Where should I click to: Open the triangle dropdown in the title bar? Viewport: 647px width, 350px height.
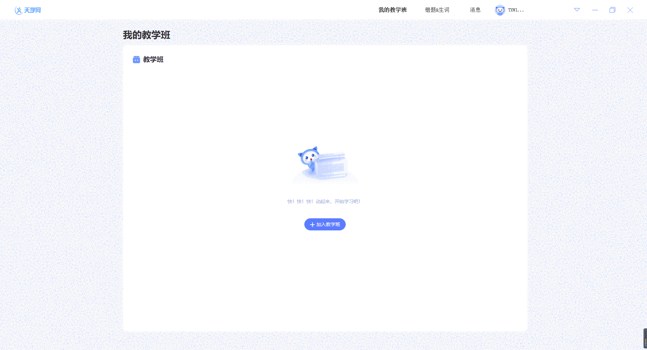pos(577,10)
